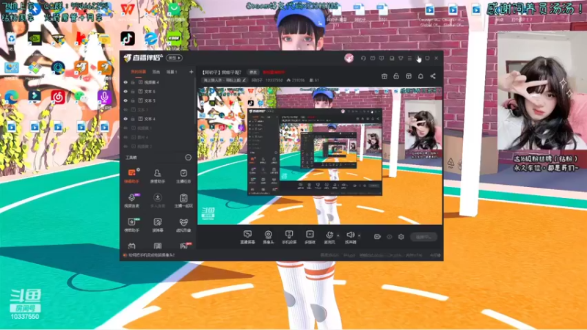Screen dimensions: 587x330
Task: Switch to the 场景 1 tab
Action: (x=172, y=72)
